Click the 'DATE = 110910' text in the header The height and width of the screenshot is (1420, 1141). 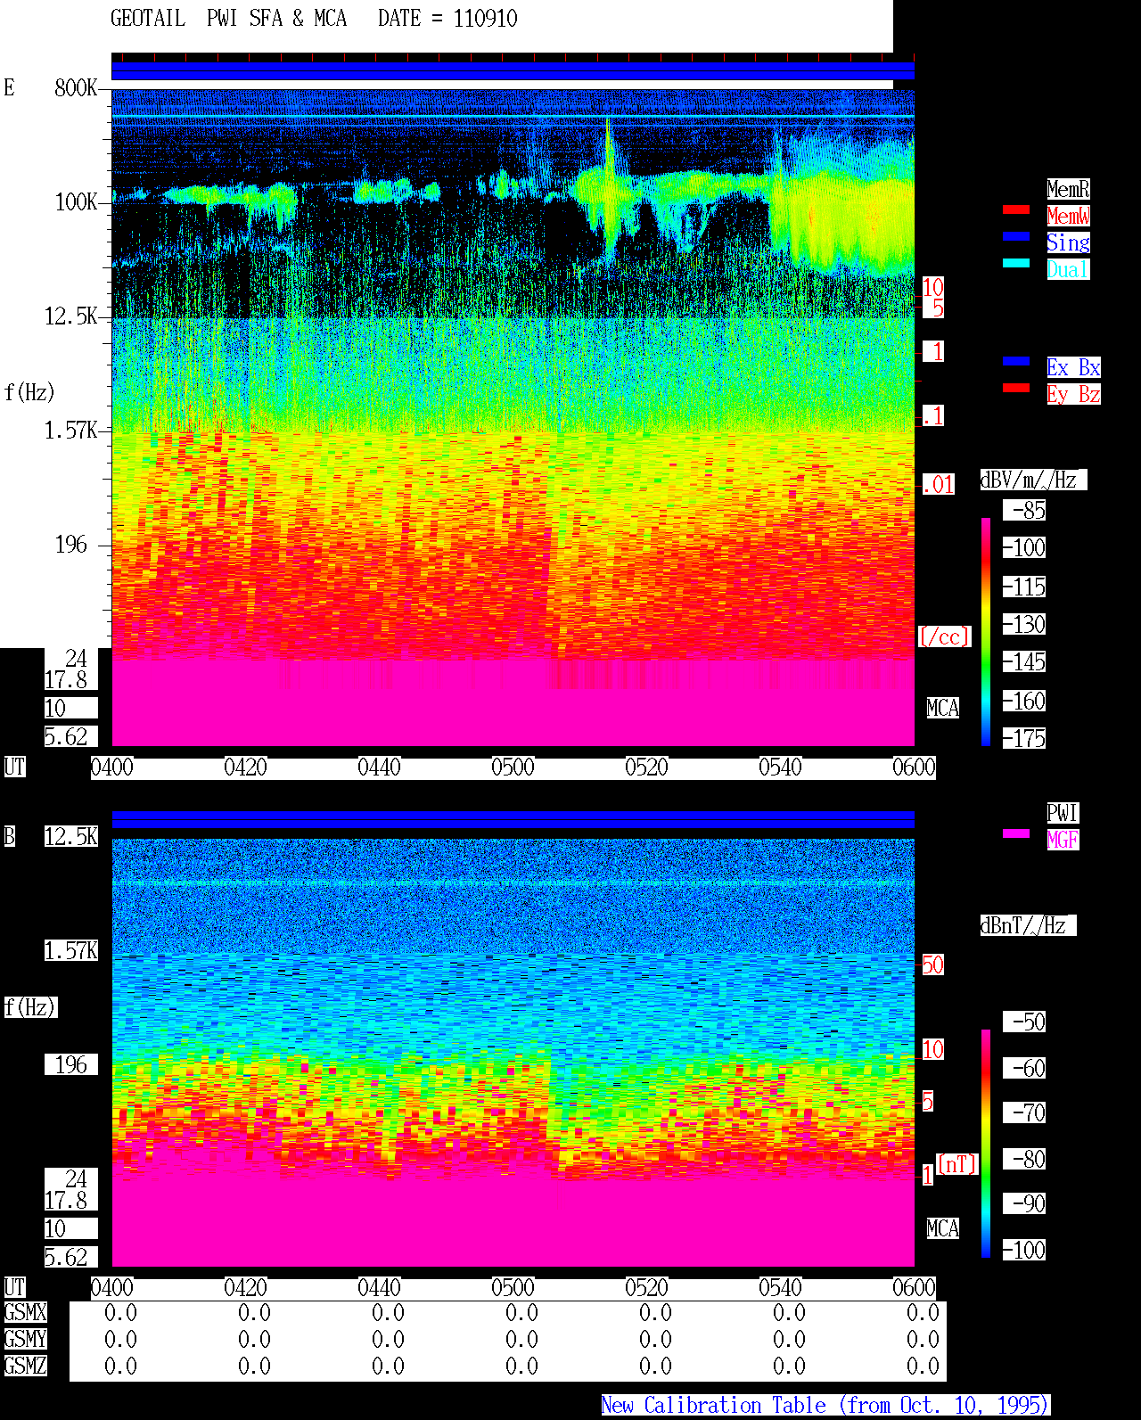tap(447, 19)
